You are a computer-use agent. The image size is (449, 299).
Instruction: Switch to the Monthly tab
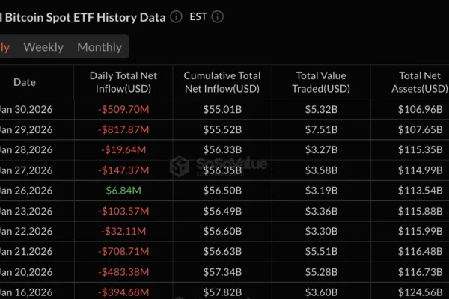pos(100,47)
